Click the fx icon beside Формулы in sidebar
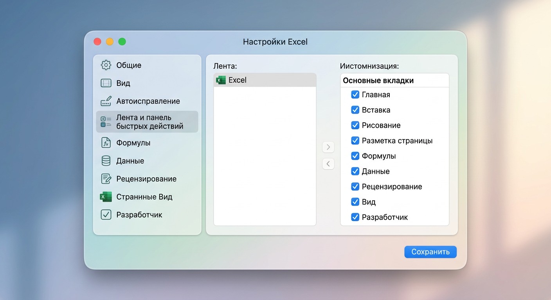 click(106, 143)
